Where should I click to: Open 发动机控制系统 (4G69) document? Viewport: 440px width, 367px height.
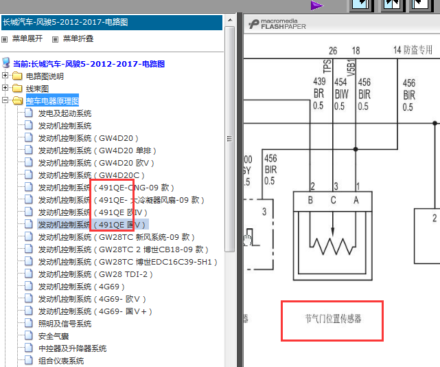coord(82,287)
